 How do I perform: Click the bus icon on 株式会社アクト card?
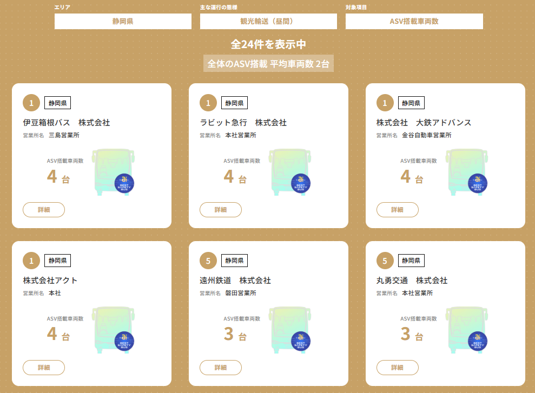(x=114, y=330)
